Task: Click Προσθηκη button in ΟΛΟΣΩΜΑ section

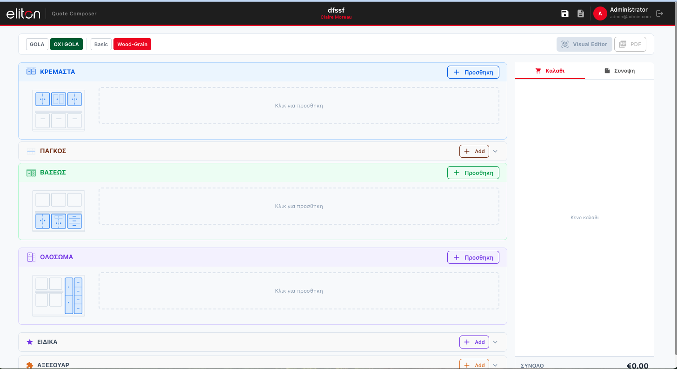Action: pos(473,257)
